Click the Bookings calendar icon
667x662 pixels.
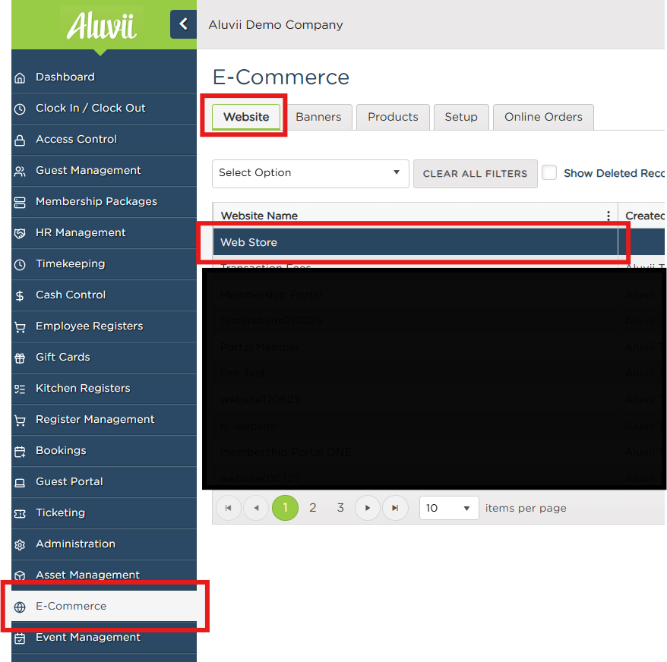point(20,451)
